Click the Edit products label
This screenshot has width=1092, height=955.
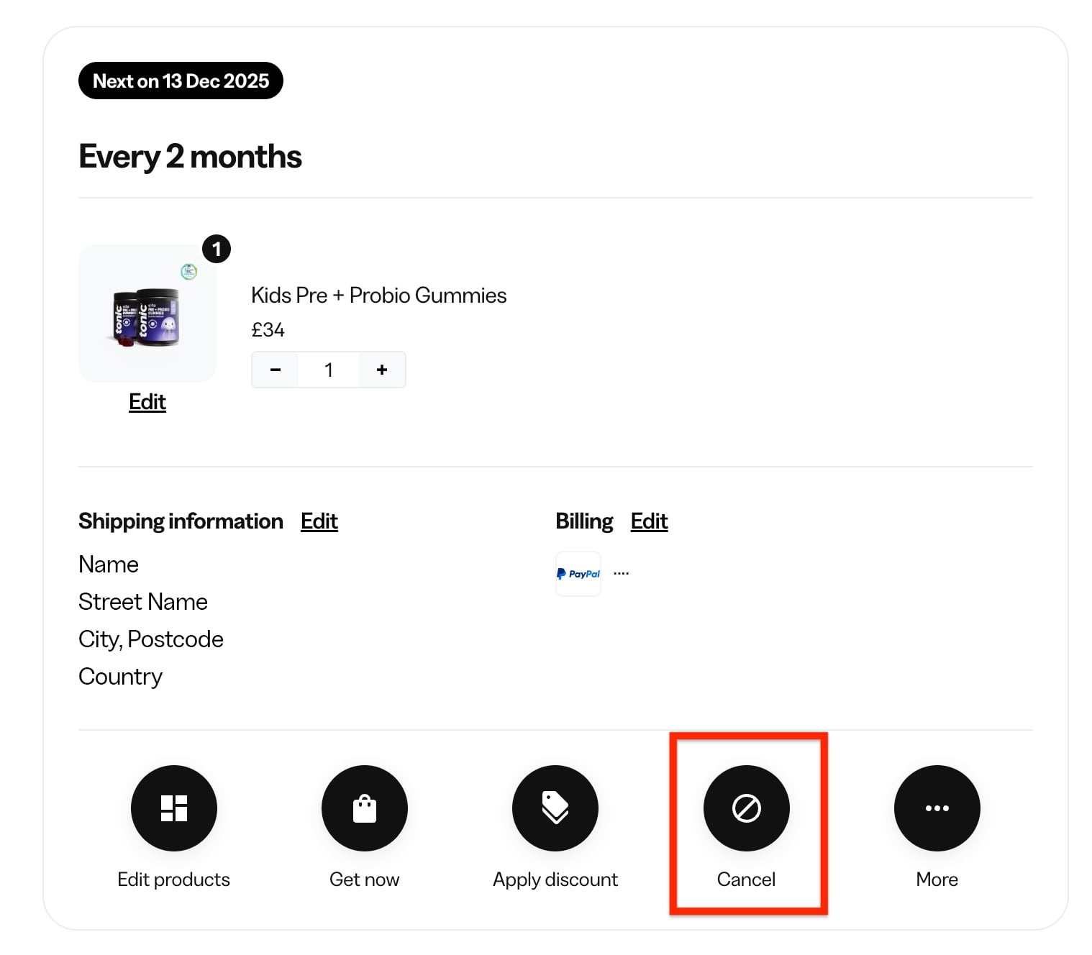pyautogui.click(x=173, y=879)
